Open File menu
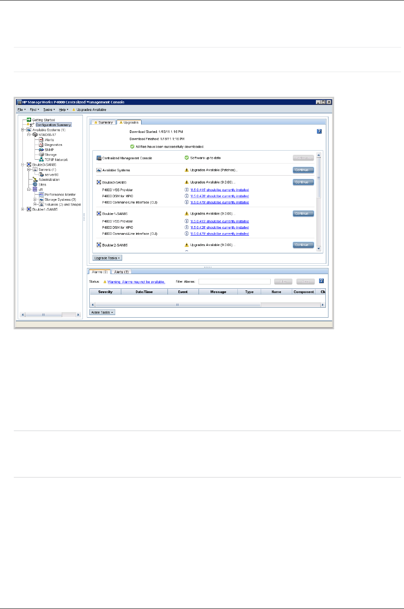The width and height of the screenshot is (404, 609). (x=22, y=110)
